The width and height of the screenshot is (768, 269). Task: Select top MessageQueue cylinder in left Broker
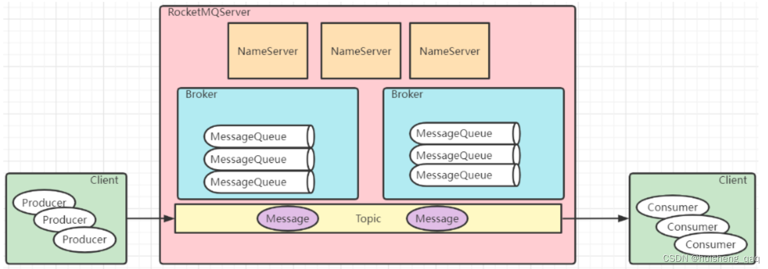click(x=259, y=136)
